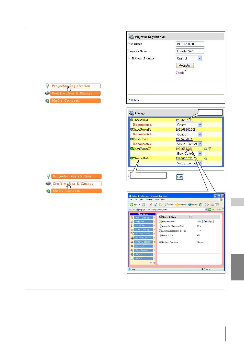This screenshot has height=346, width=244.
Task: Click the History icon in IE toolbar
Action: [x=201, y=205]
